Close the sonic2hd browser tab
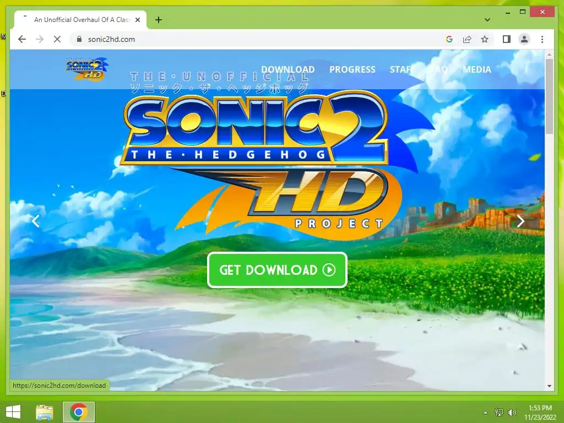This screenshot has height=423, width=564. (x=137, y=20)
